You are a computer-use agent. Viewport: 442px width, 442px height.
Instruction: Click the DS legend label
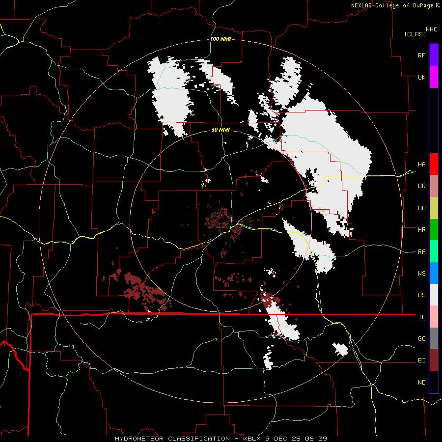tap(422, 295)
